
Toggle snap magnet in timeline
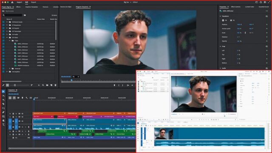(x=14, y=98)
